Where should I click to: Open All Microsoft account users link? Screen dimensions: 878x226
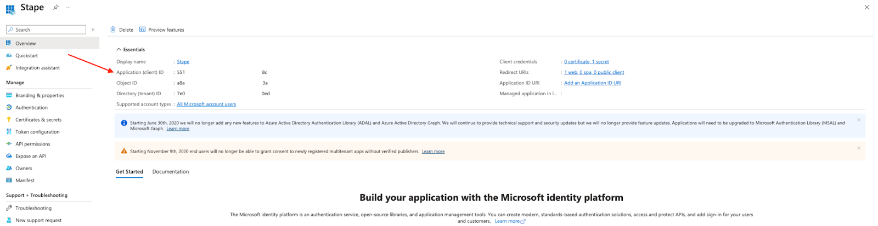pyautogui.click(x=206, y=104)
